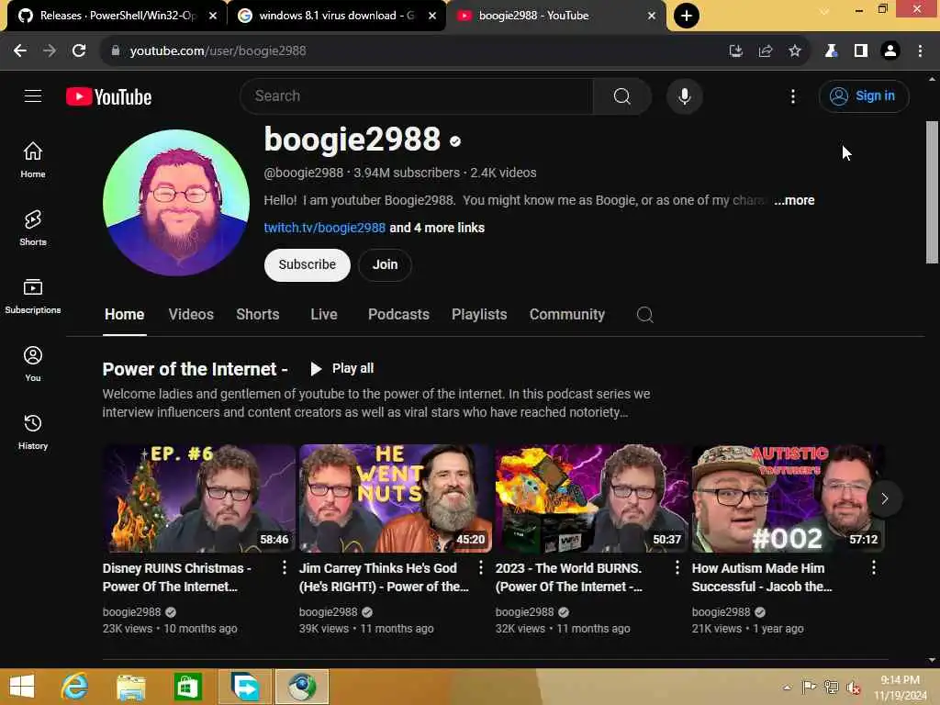Open the Power of the Internet playlist title
The height and width of the screenshot is (705, 940).
[195, 369]
